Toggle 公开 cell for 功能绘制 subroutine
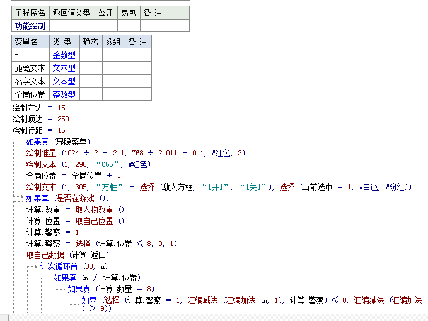Image resolution: width=428 pixels, height=321 pixels. tap(105, 26)
